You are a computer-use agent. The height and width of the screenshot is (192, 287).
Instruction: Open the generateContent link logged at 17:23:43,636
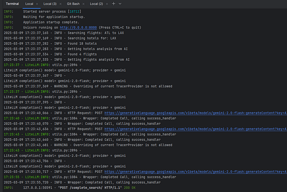196,129
